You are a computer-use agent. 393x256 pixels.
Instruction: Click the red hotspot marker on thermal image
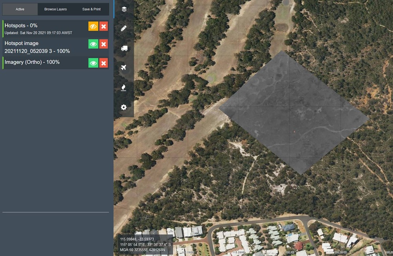pyautogui.click(x=294, y=132)
